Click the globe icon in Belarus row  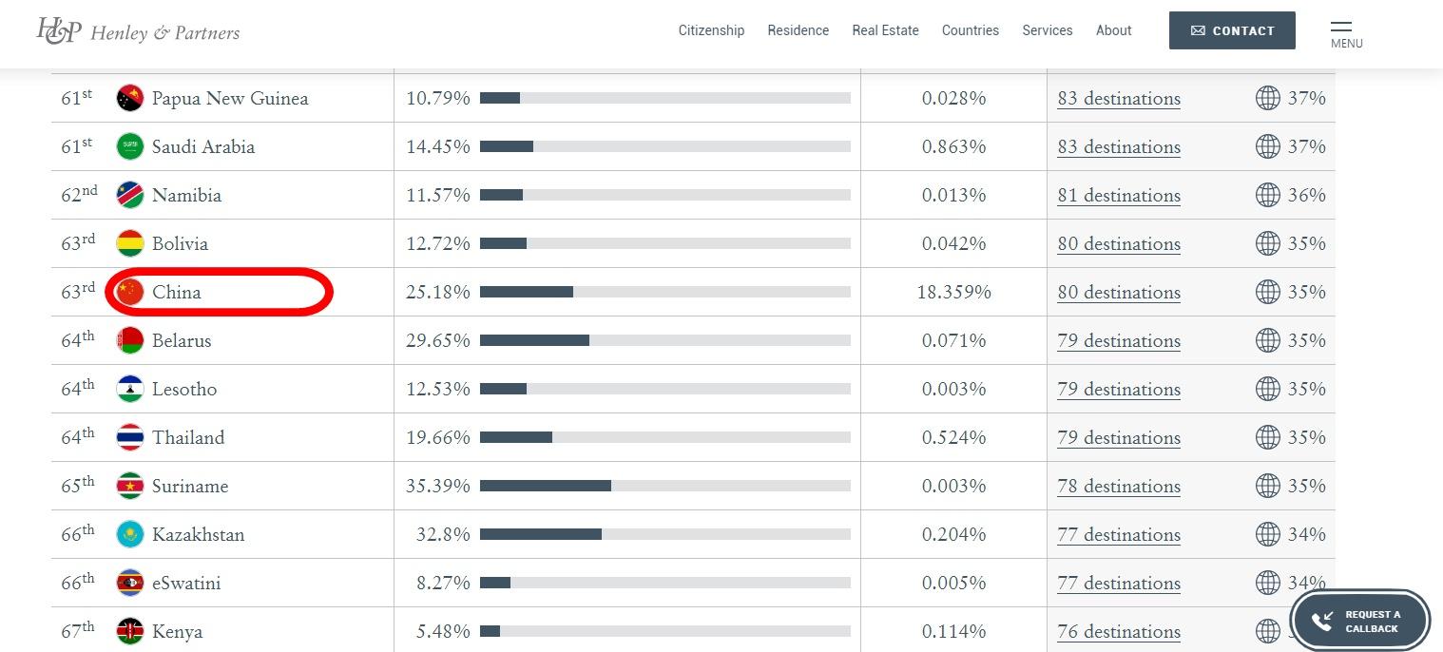coord(1267,340)
